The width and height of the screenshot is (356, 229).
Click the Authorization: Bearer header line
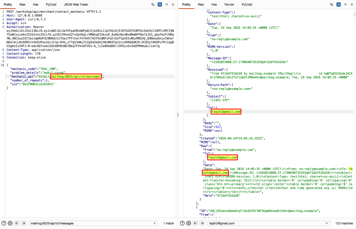[x=25, y=27]
